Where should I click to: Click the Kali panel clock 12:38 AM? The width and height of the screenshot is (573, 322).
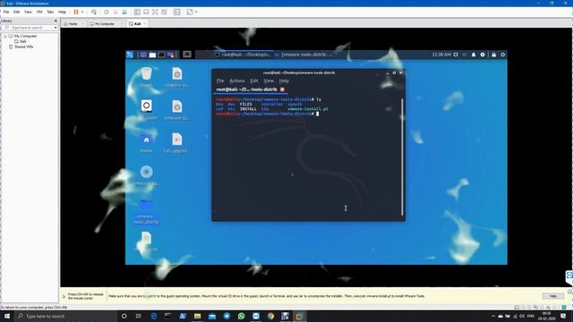pos(441,55)
